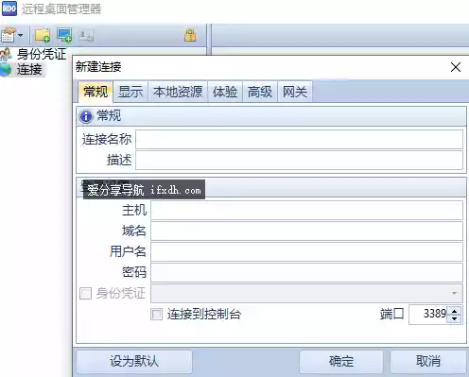Viewport: 469px width, 377px height.
Task: Confirm with the 确定 button
Action: [341, 361]
